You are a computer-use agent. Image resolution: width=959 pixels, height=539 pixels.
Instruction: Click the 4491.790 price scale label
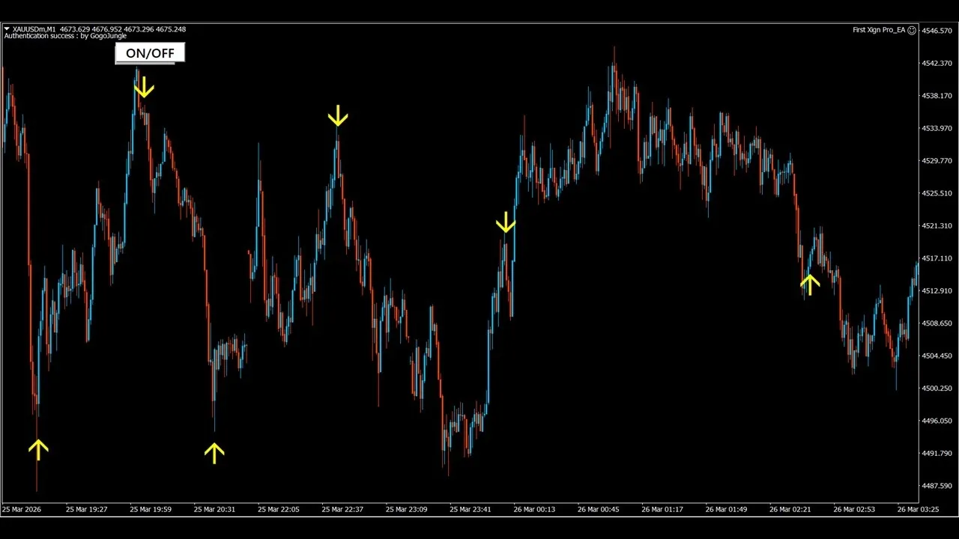(x=939, y=454)
